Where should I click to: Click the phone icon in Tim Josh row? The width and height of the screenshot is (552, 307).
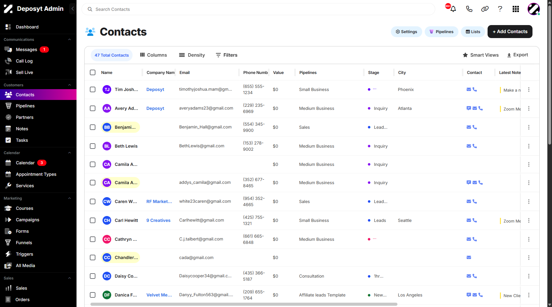coord(475,89)
